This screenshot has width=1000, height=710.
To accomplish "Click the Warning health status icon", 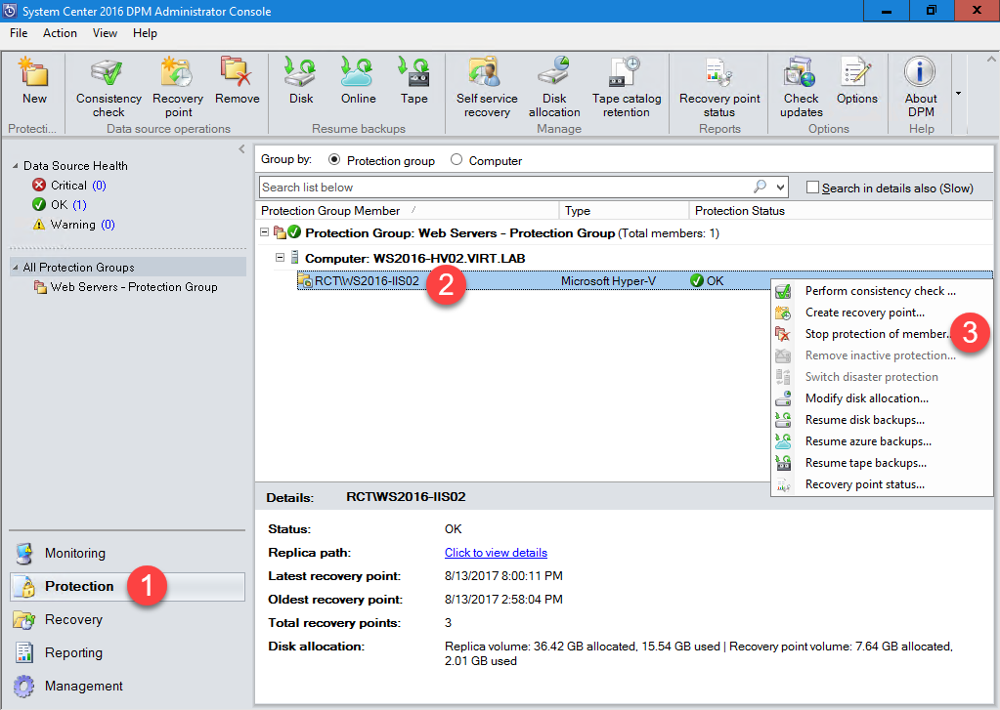I will coord(39,225).
